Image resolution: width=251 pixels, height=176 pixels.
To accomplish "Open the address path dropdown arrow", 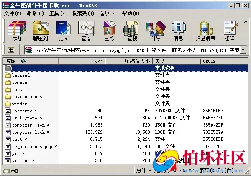I will 243,50.
